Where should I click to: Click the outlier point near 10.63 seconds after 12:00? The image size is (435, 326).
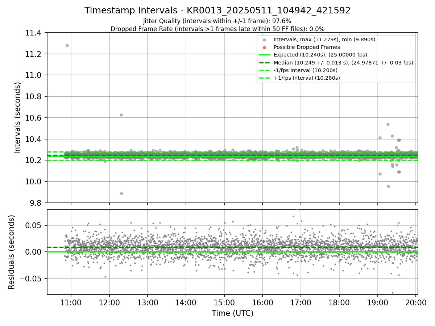(x=121, y=115)
